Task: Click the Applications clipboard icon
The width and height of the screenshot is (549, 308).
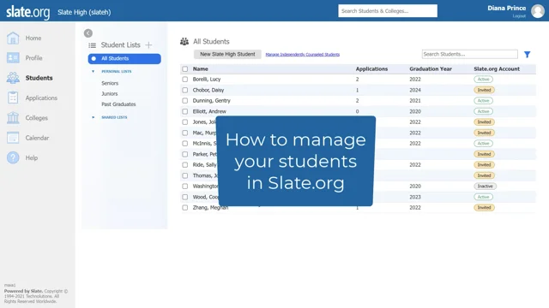Action: coord(13,98)
